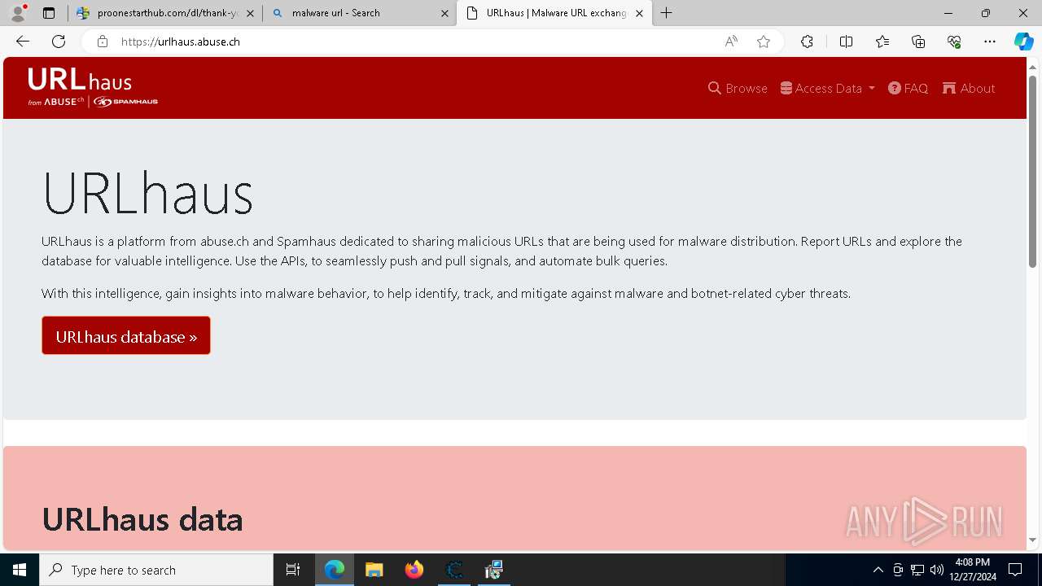The image size is (1042, 586).
Task: Activate the Read aloud icon
Action: pos(731,42)
